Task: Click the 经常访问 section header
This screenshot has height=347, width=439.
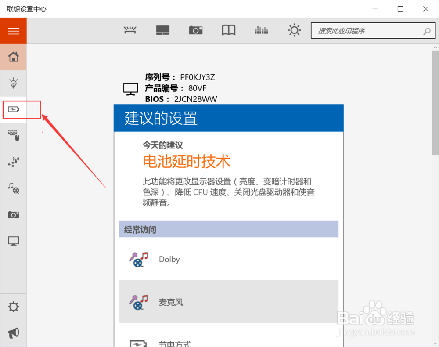Action: [x=228, y=229]
